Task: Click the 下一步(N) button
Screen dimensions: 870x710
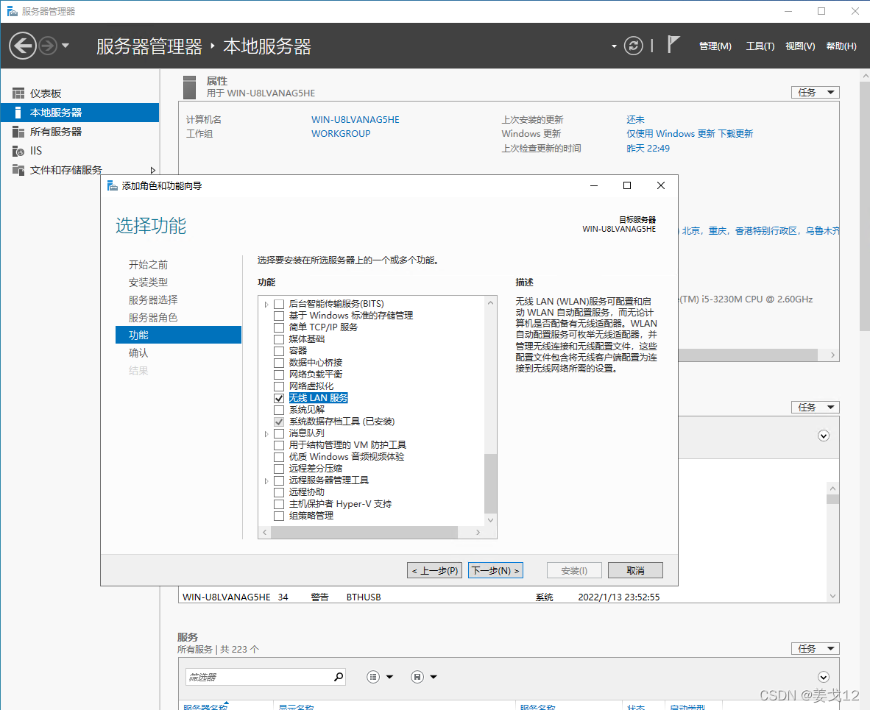Action: [495, 570]
